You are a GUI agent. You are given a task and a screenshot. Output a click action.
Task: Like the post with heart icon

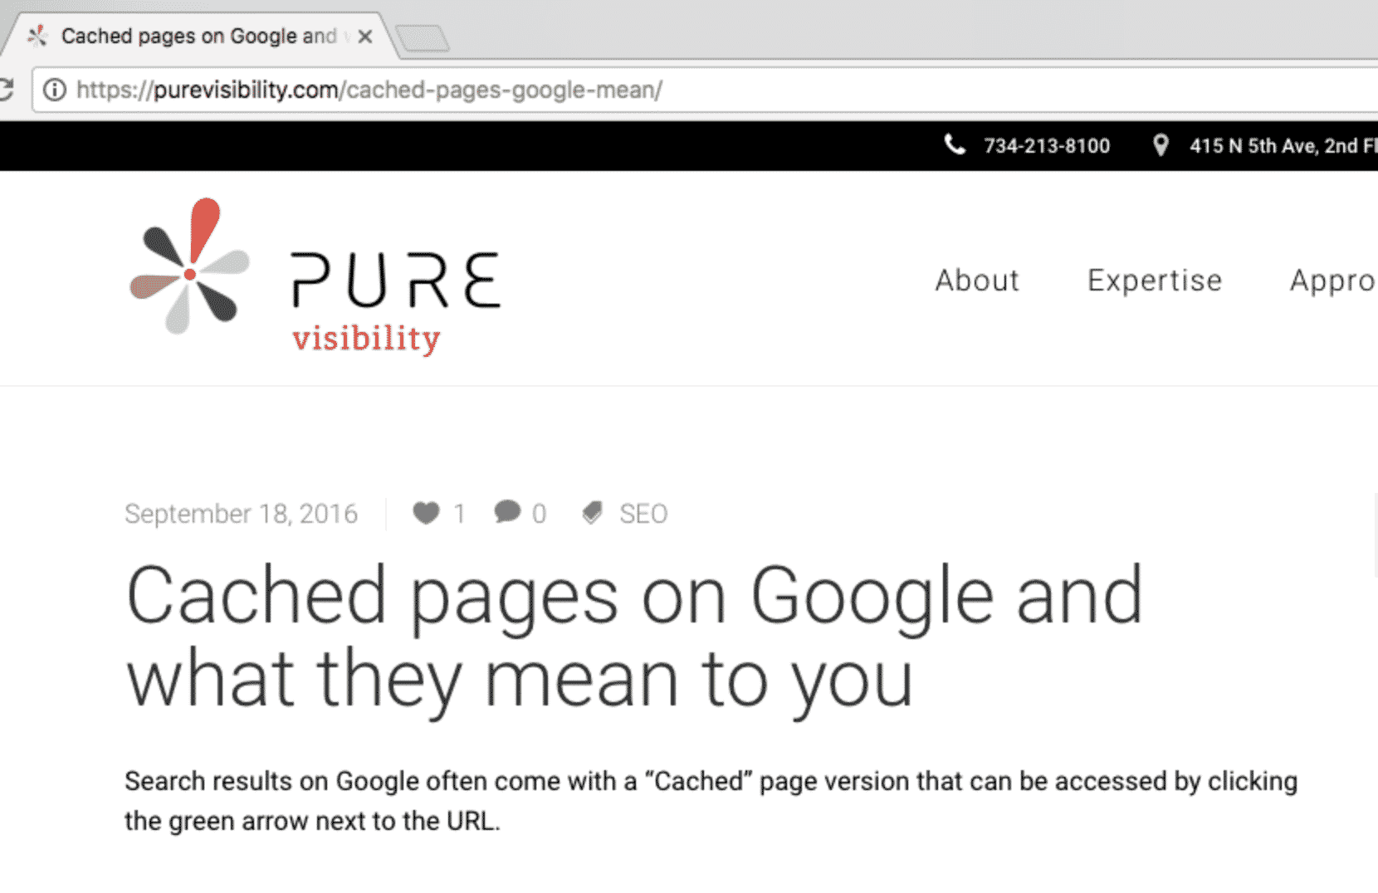(426, 514)
